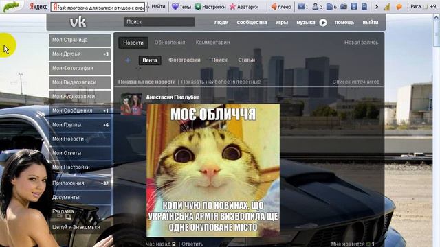Click the green chameleon toolbar logo

11,7
